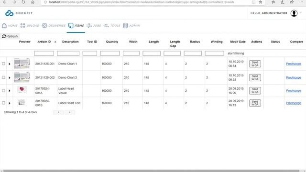Expand the Demo Chart 1 row details

tap(10, 64)
